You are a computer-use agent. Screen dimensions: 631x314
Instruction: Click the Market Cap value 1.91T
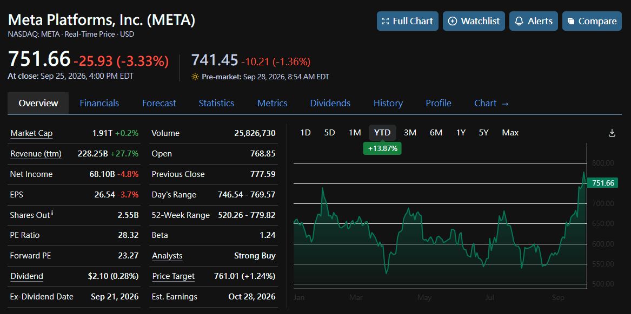click(x=102, y=133)
